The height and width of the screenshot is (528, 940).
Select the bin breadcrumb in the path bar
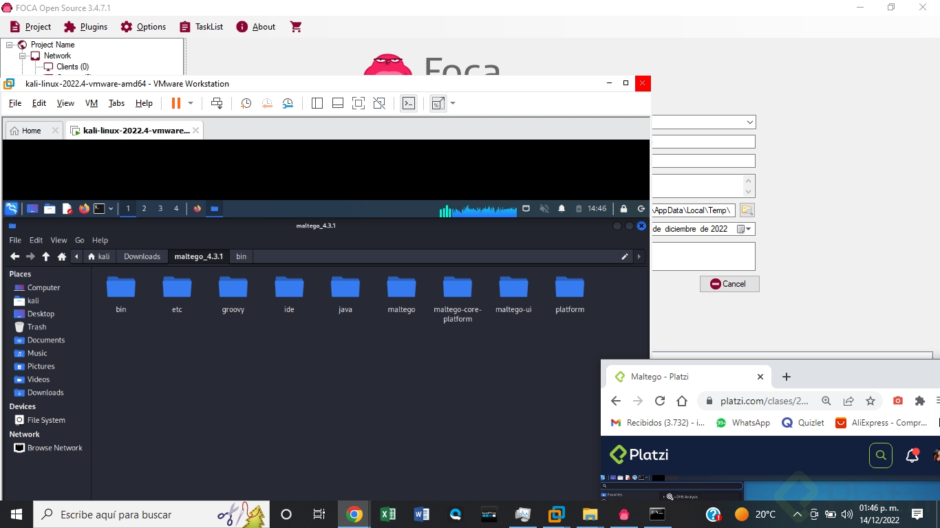[x=242, y=256]
